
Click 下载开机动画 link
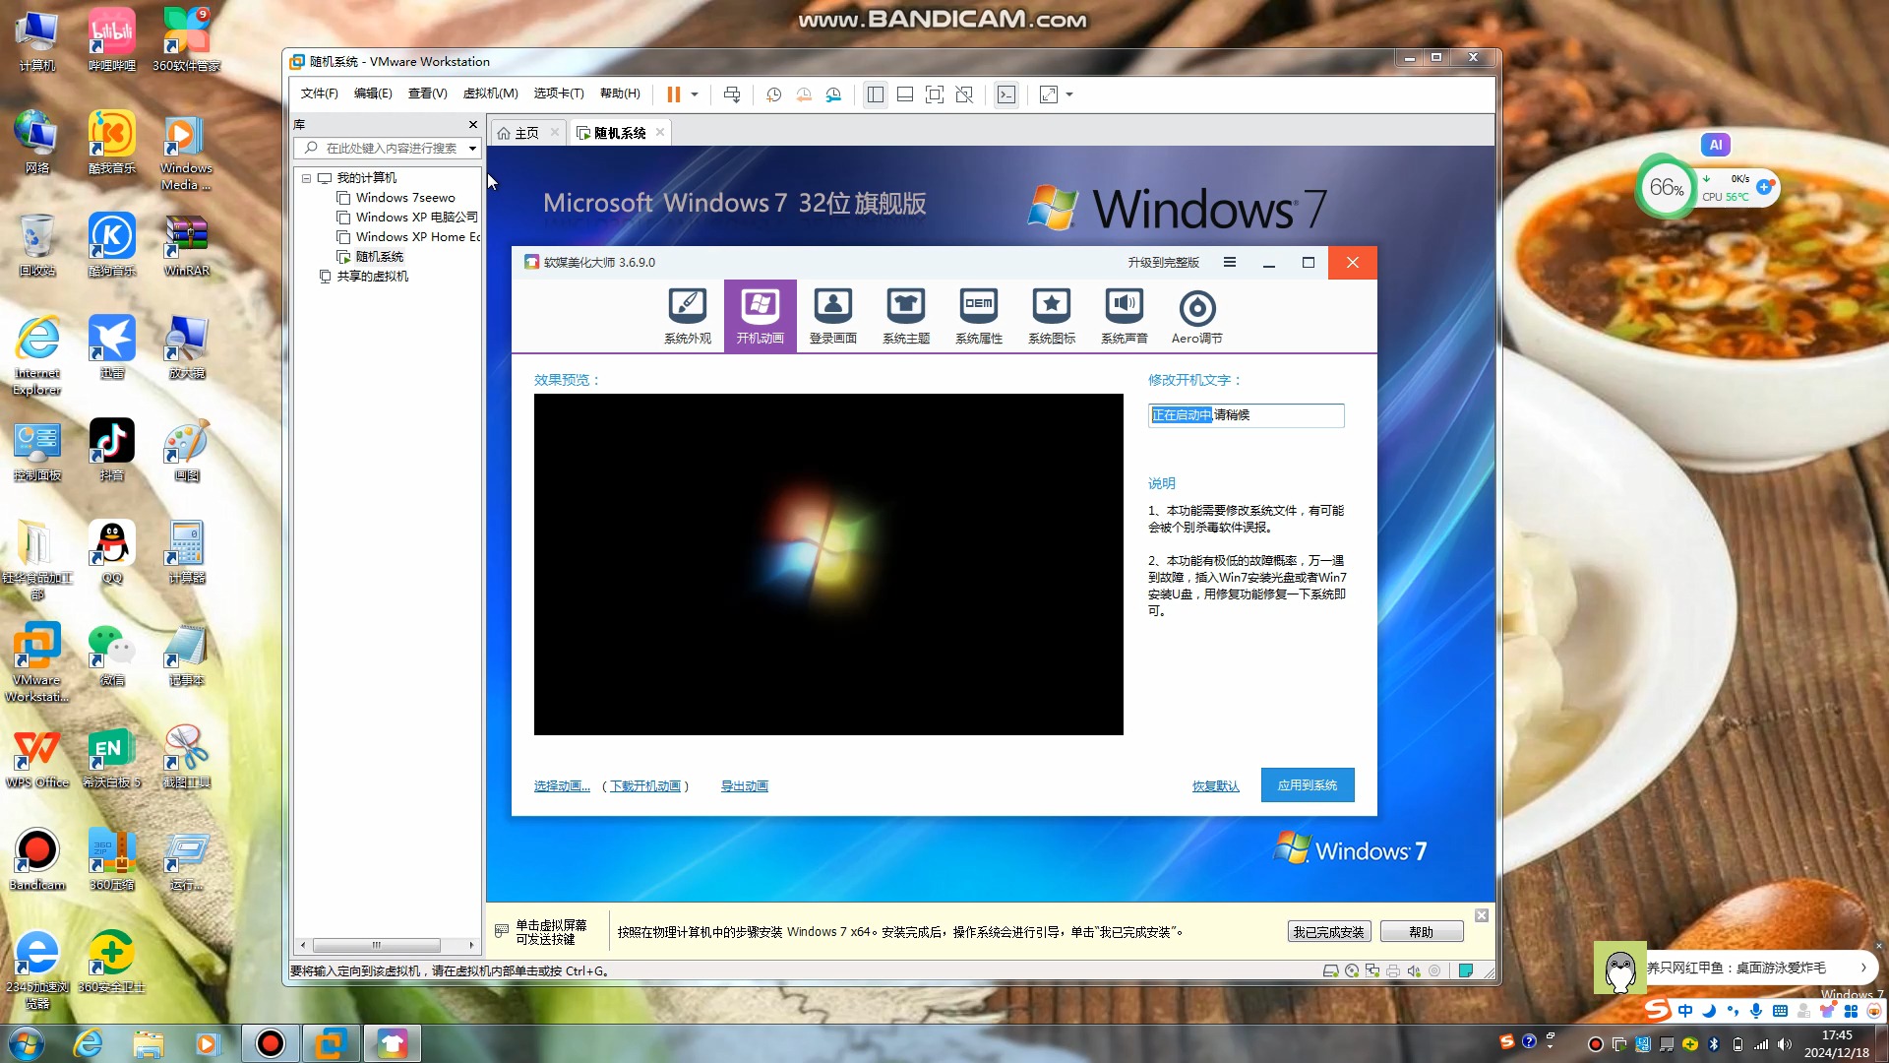click(645, 785)
